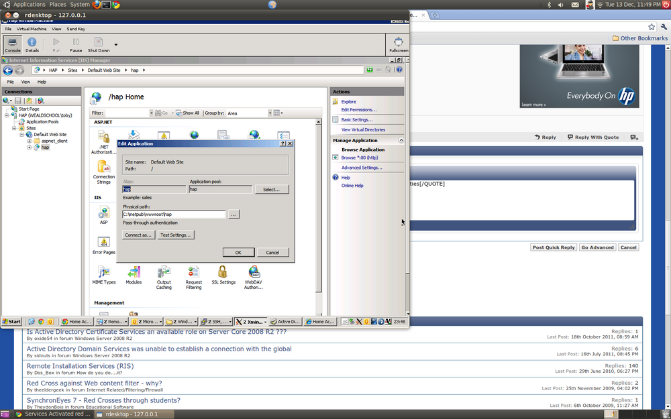
Task: Click the IIS Manager help question icon
Action: pyautogui.click(x=399, y=70)
